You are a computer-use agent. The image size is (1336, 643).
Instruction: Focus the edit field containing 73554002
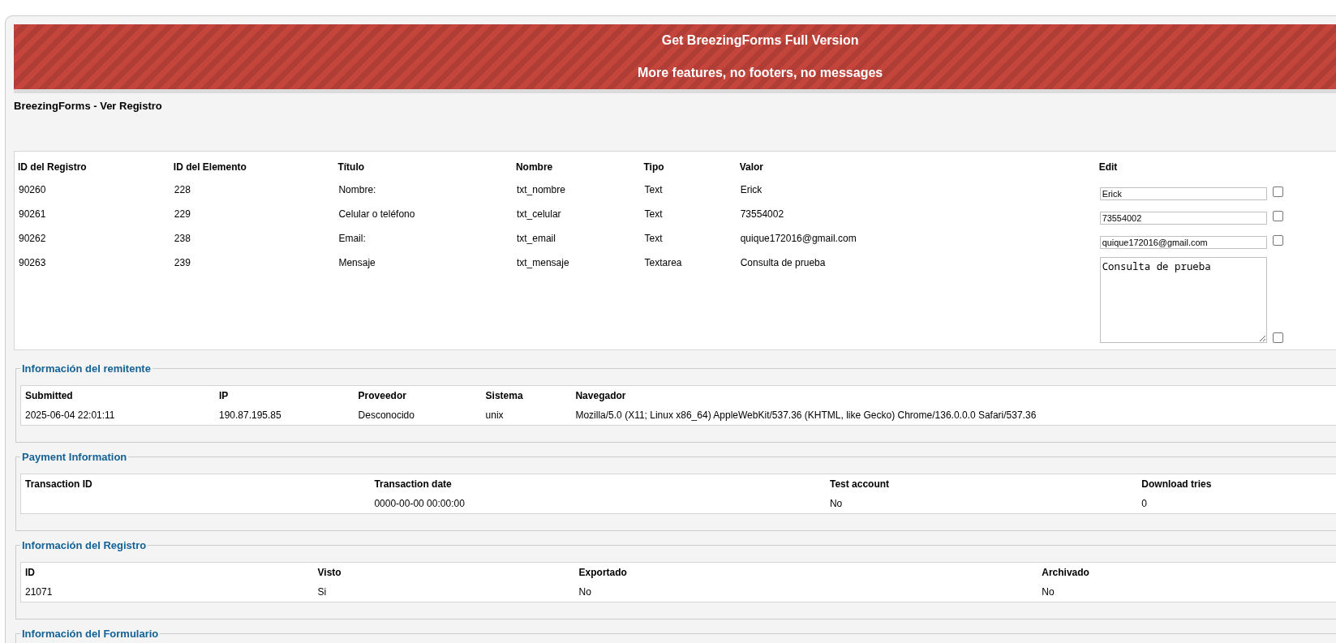pos(1183,218)
